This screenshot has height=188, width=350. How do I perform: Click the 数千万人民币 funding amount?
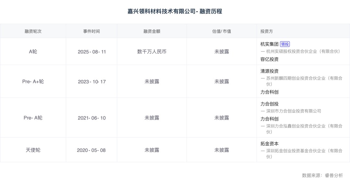tap(152, 52)
